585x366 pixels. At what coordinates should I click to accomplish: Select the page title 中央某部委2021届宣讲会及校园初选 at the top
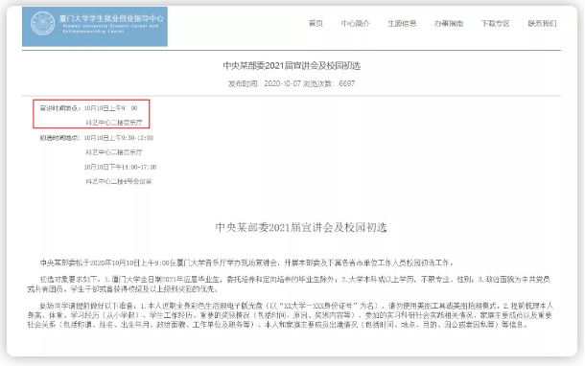pyautogui.click(x=292, y=66)
